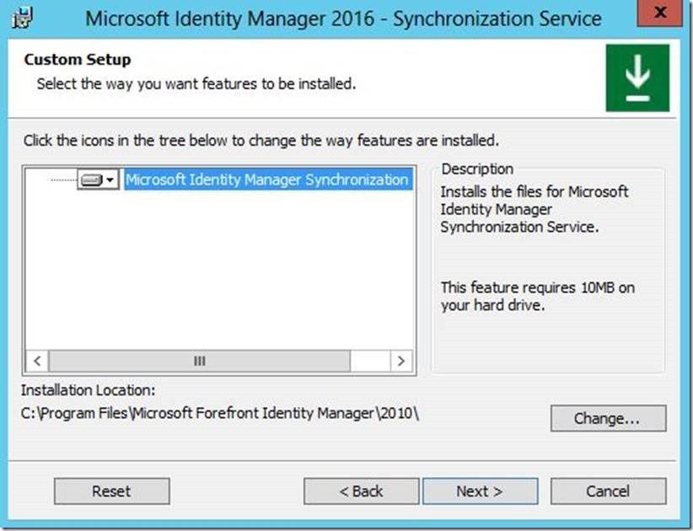Viewport: 693px width, 531px height.
Task: Open the feature install-state dropdown icon
Action: 98,180
